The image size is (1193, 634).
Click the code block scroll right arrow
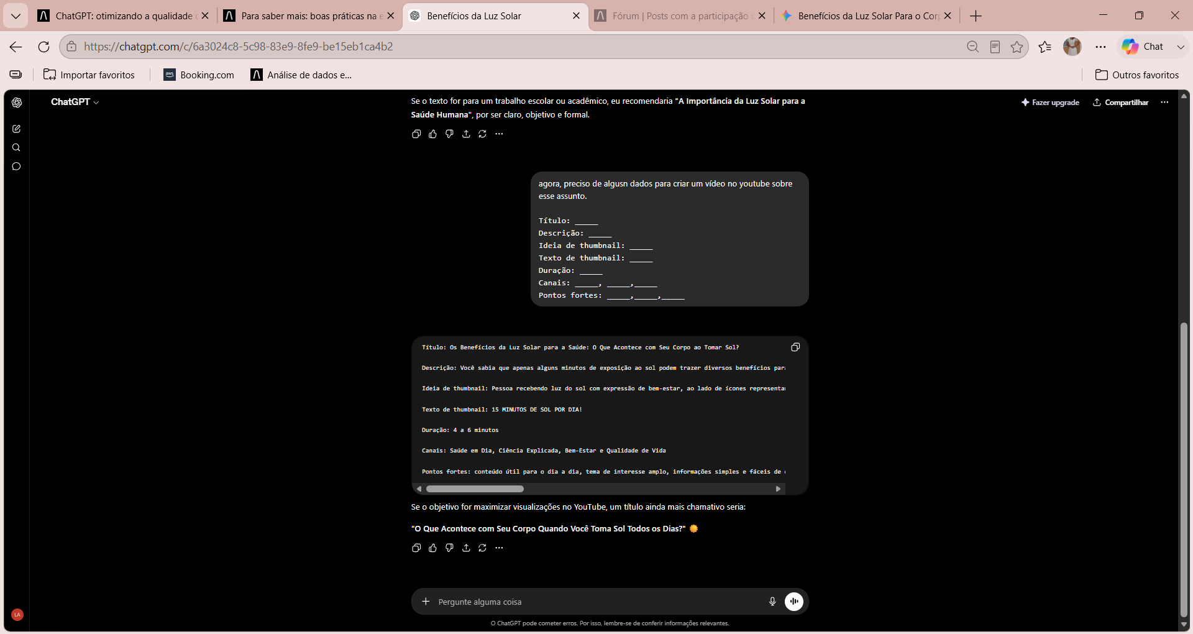click(x=778, y=489)
